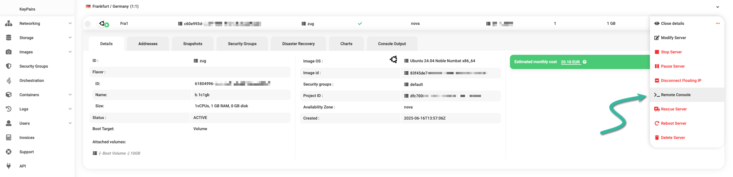Click the Invoices calculator icon

pyautogui.click(x=9, y=138)
